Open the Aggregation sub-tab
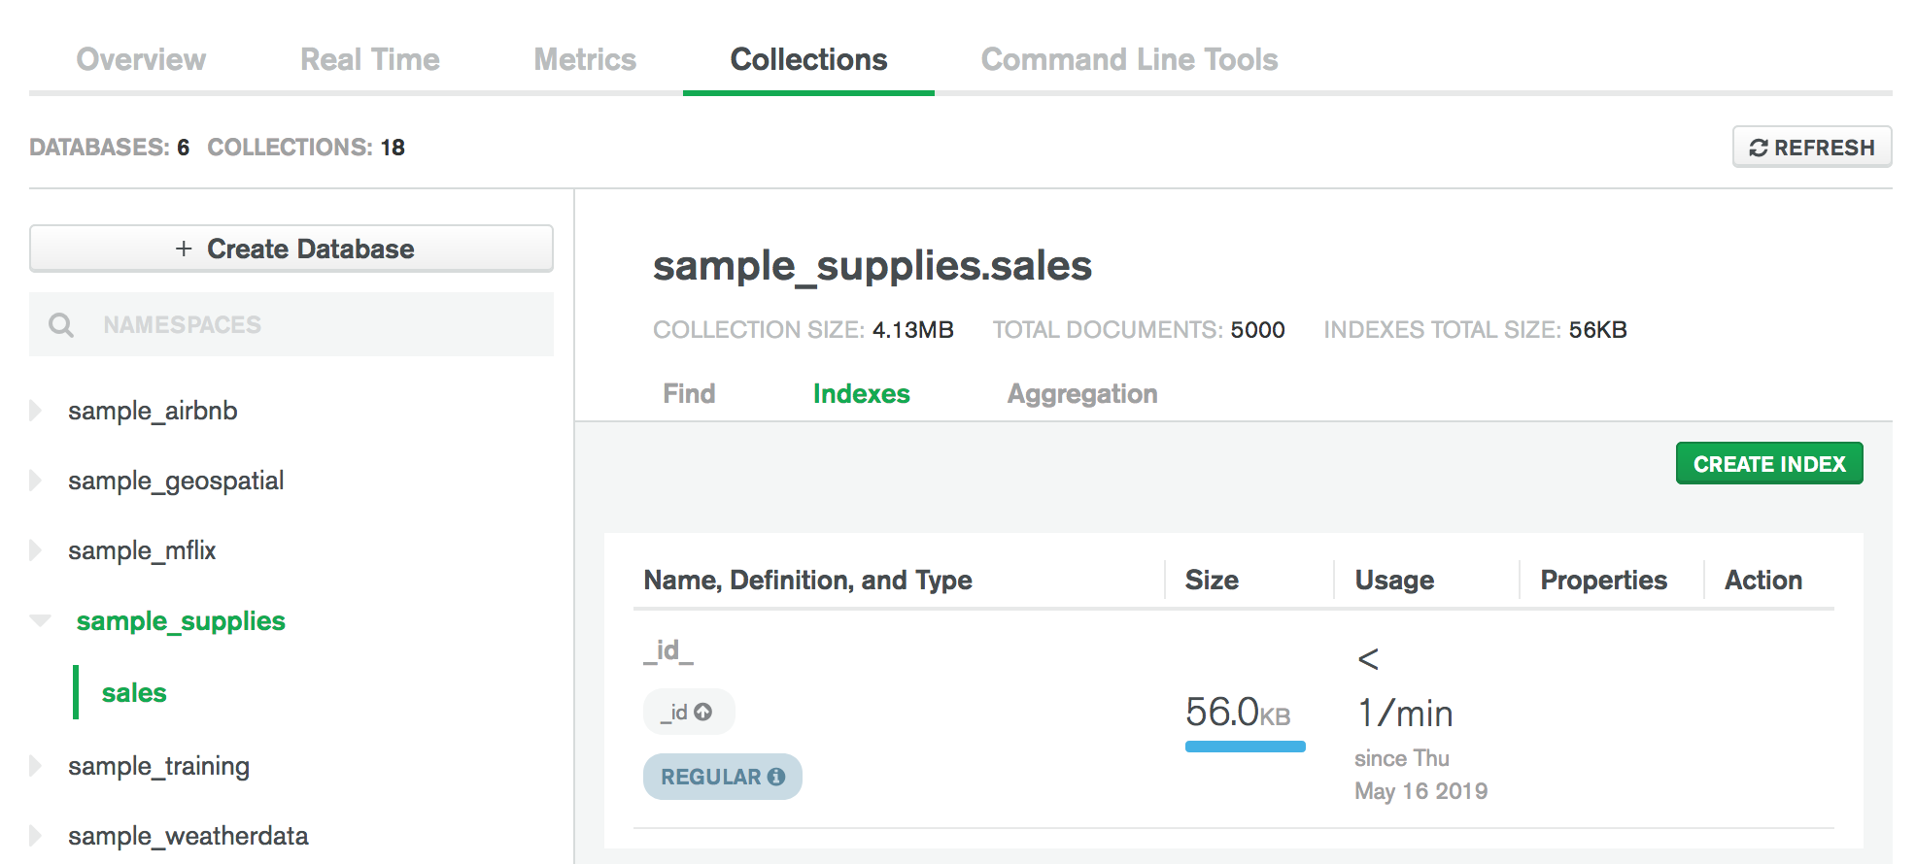 click(x=1081, y=393)
